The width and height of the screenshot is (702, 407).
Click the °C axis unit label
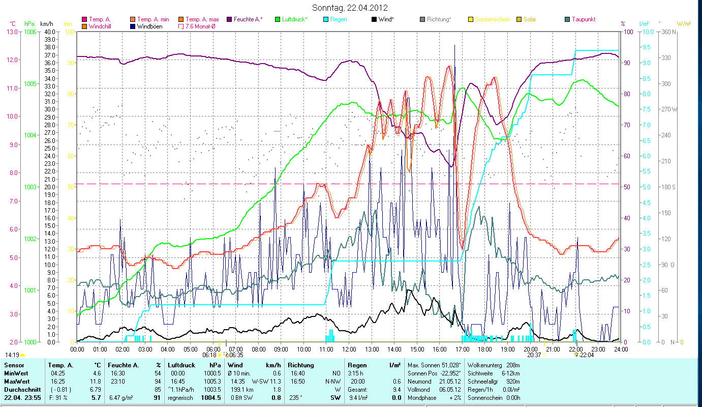13,23
